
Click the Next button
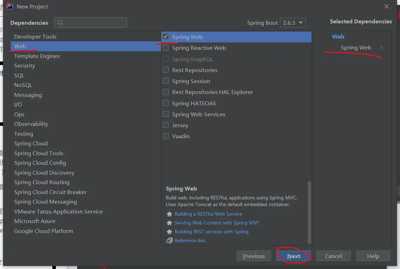(x=294, y=256)
